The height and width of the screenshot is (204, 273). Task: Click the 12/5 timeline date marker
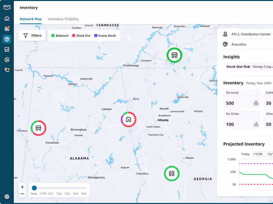(84, 193)
